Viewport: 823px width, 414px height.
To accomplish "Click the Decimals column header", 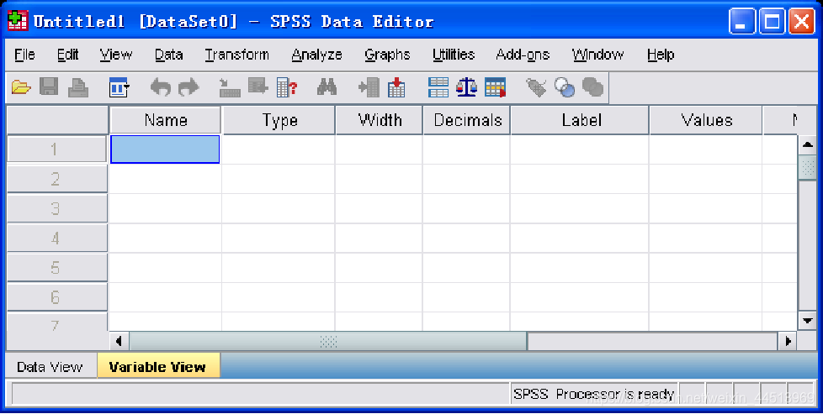I will pos(467,120).
